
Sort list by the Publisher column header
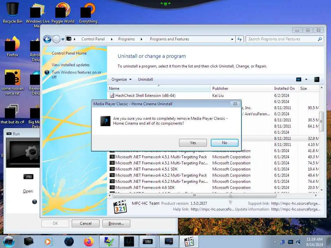point(241,88)
